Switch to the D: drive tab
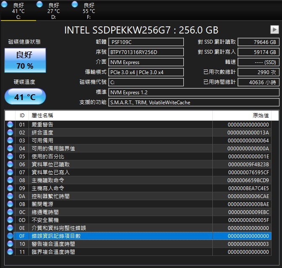This screenshot has height=268, width=282. click(53, 10)
